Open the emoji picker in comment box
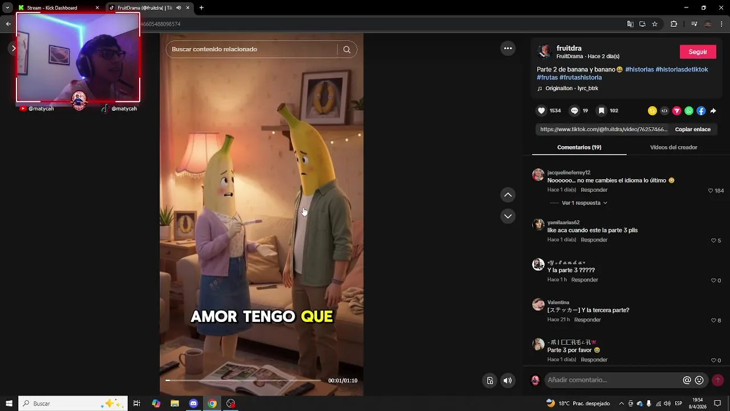Viewport: 730px width, 411px height. pyautogui.click(x=699, y=380)
